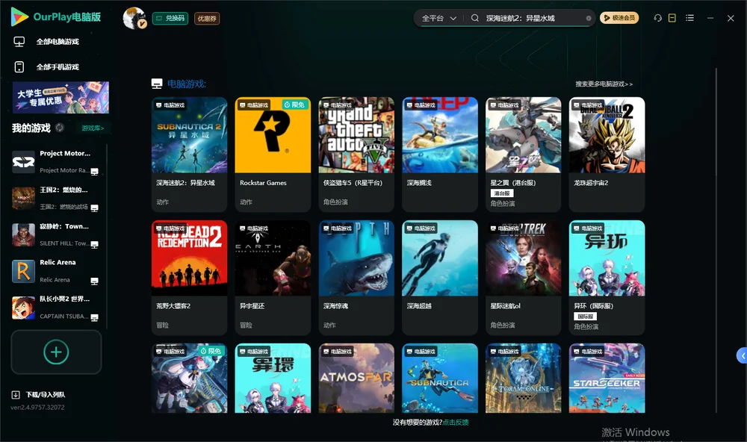The height and width of the screenshot is (442, 747).
Task: Click the PC badge on 王国2 row
Action: [x=94, y=208]
